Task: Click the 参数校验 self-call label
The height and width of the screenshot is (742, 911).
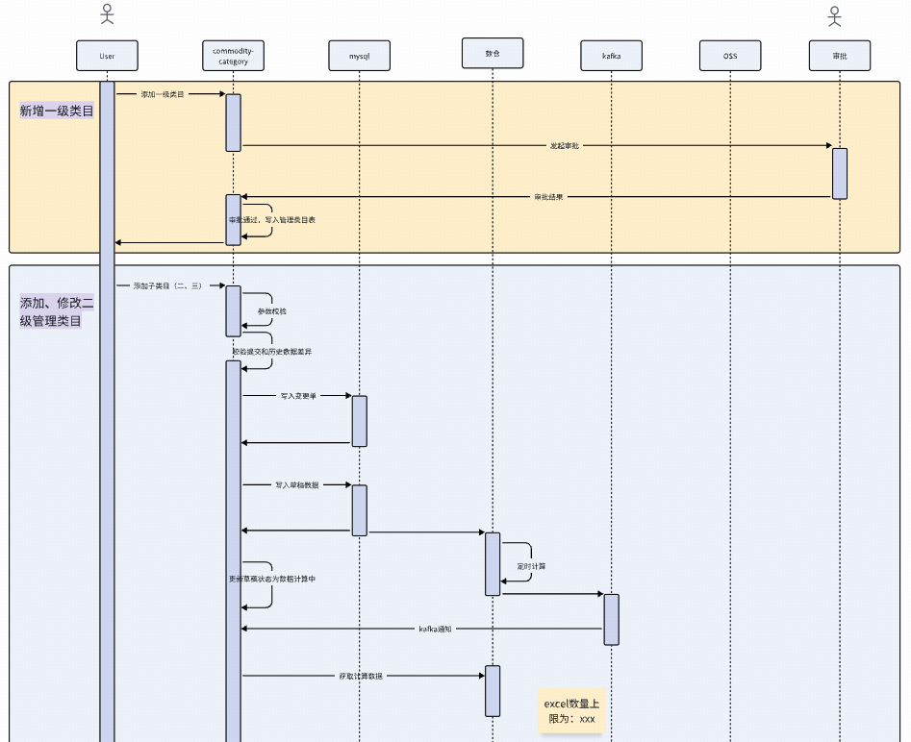Action: point(272,311)
